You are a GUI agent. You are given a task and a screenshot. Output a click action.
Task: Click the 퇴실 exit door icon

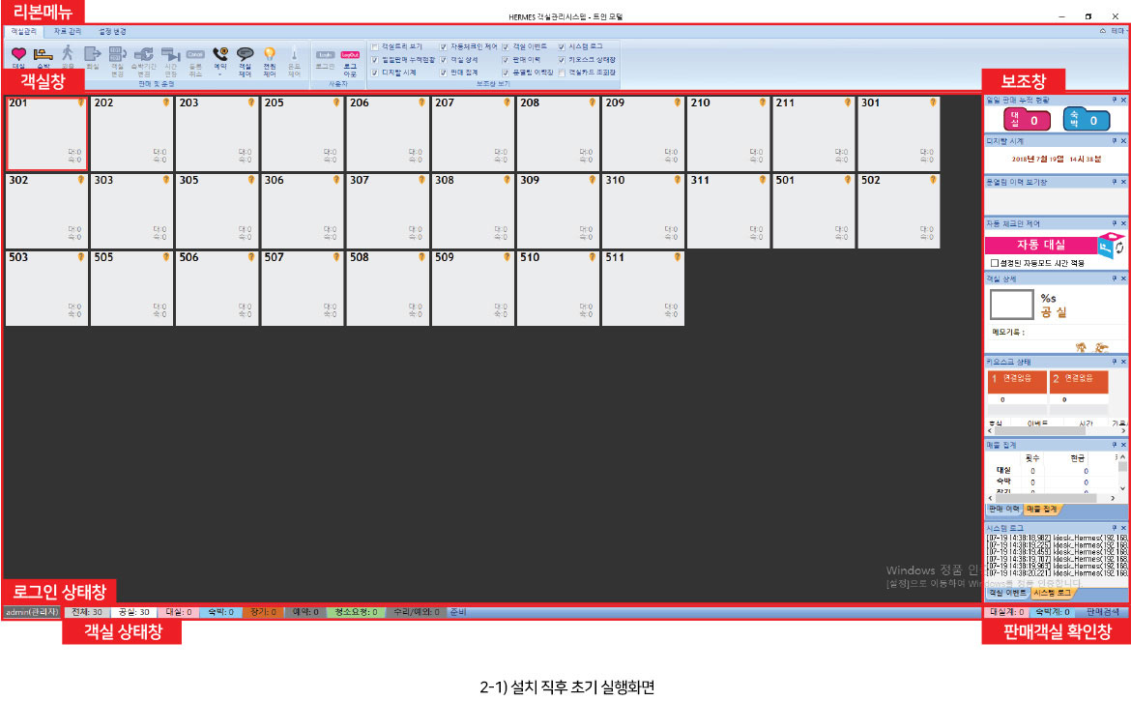click(x=93, y=54)
